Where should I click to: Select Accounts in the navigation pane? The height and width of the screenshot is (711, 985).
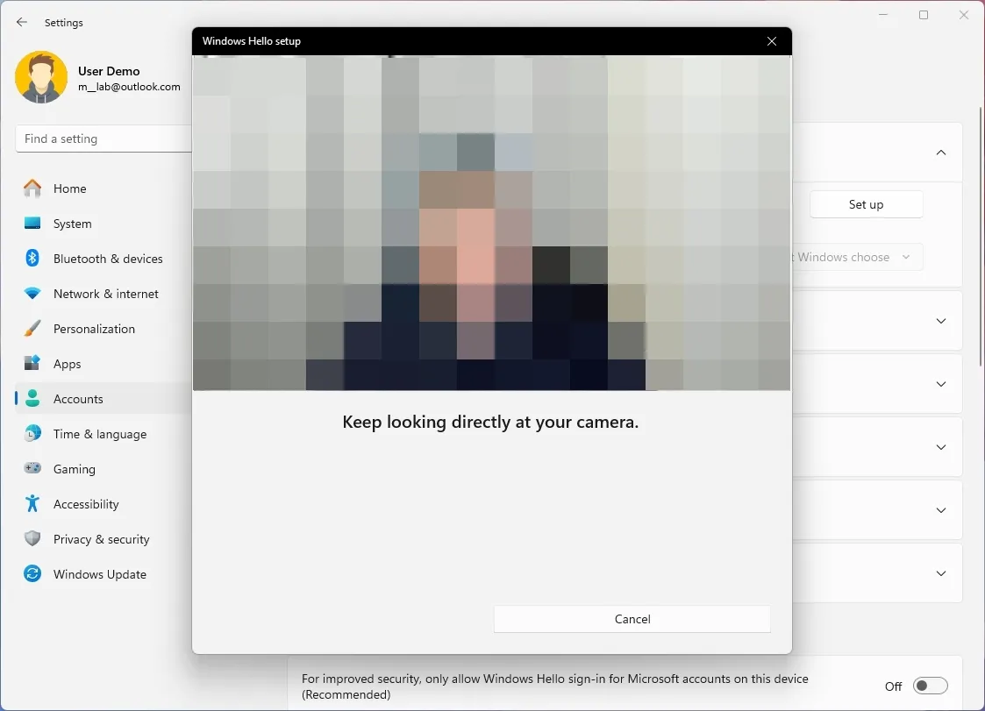pos(78,399)
